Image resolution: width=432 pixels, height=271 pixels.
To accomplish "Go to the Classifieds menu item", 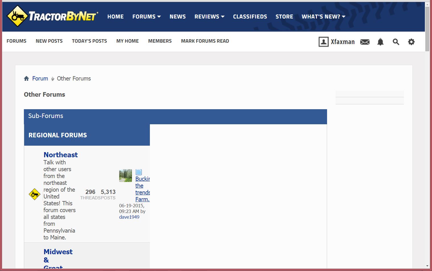I will click(250, 16).
